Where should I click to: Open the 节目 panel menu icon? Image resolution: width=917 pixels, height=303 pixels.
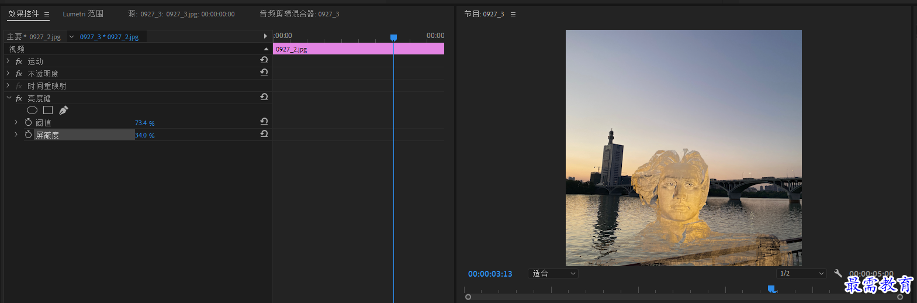coord(513,14)
